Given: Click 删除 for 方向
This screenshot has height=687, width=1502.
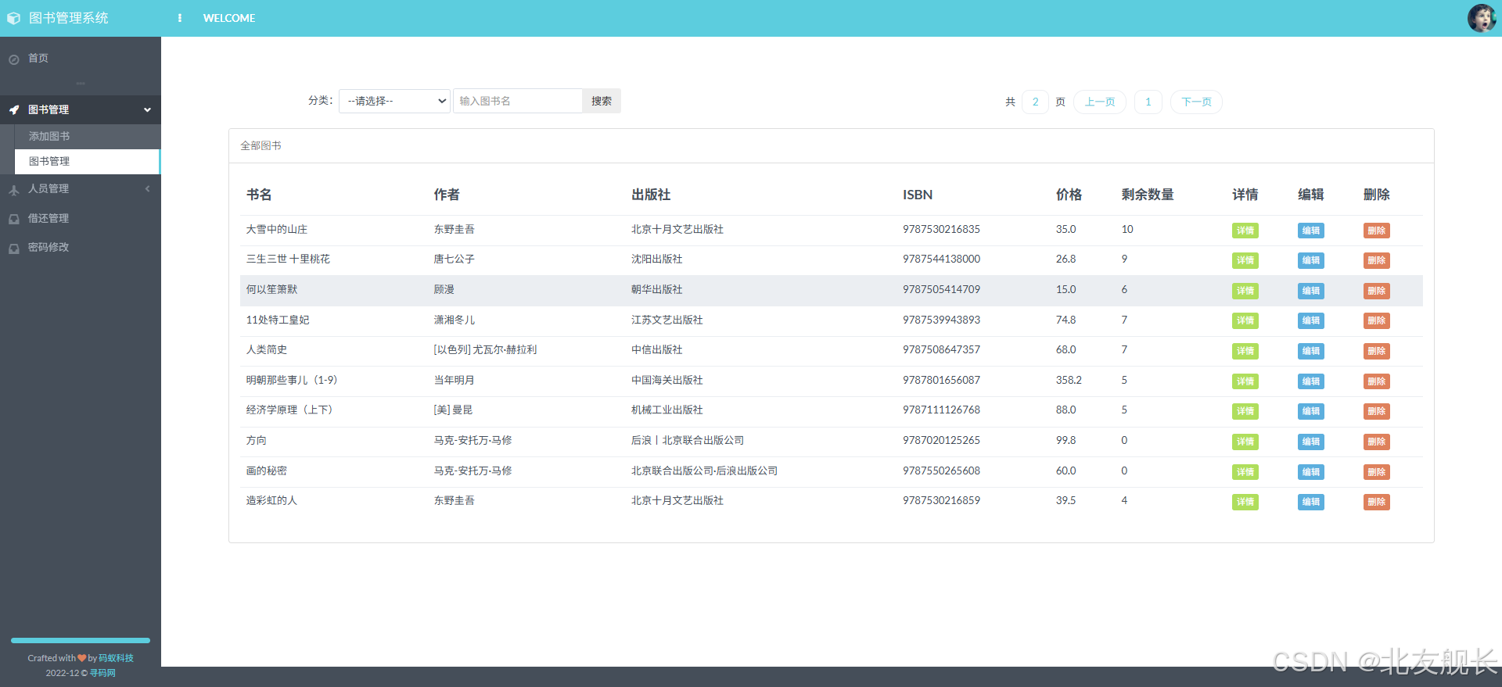Looking at the screenshot, I should point(1377,442).
